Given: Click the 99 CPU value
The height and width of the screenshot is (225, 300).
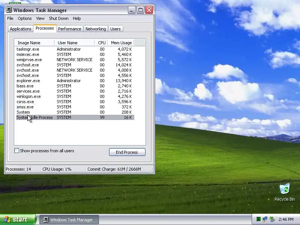Looking at the screenshot, I should [x=102, y=117].
